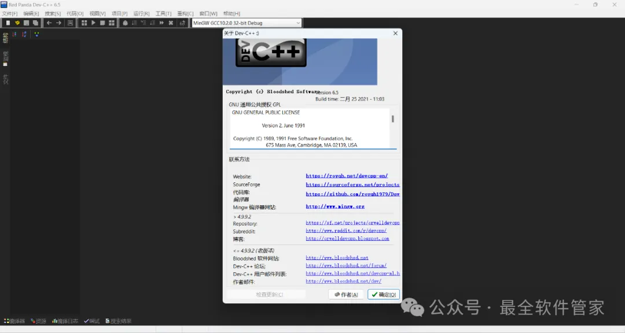This screenshot has width=625, height=333.
Task: Click the Save file toolbar icon
Action: click(26, 23)
